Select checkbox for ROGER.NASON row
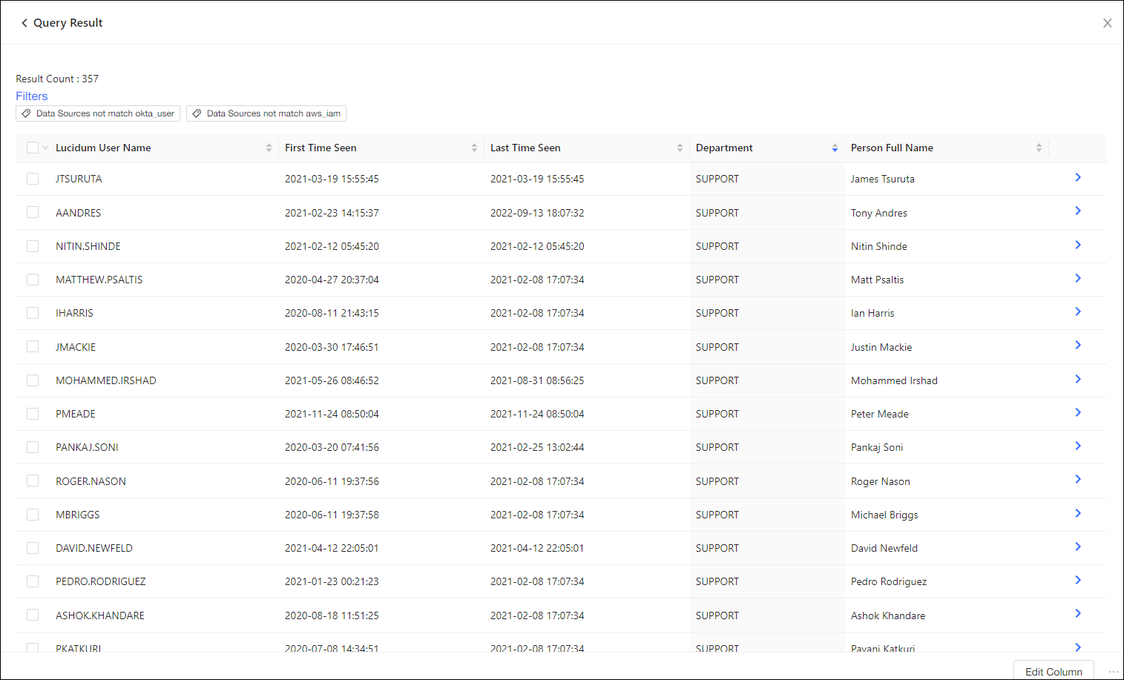Viewport: 1124px width, 680px height. pos(33,481)
